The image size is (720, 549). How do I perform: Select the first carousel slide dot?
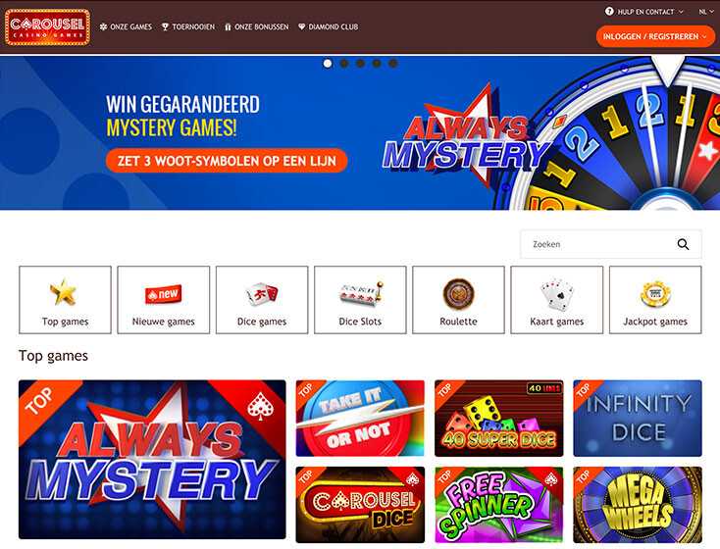click(328, 64)
